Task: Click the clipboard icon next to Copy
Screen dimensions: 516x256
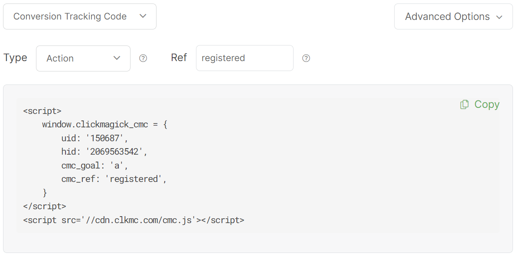Action: pyautogui.click(x=464, y=104)
